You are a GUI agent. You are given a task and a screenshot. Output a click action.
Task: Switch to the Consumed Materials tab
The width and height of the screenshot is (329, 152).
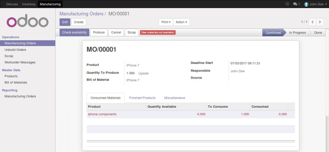point(105,98)
